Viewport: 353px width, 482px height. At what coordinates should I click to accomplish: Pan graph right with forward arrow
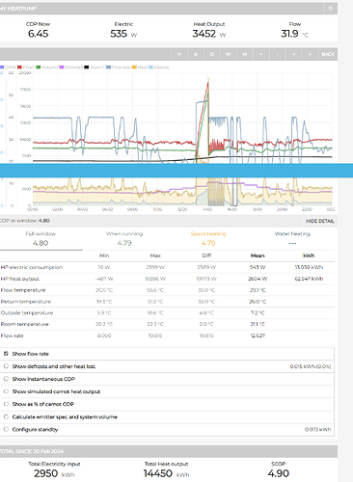coord(310,54)
